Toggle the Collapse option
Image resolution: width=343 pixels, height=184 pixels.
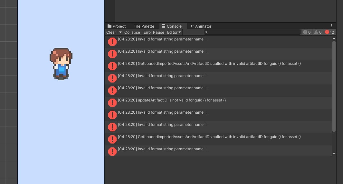132,32
